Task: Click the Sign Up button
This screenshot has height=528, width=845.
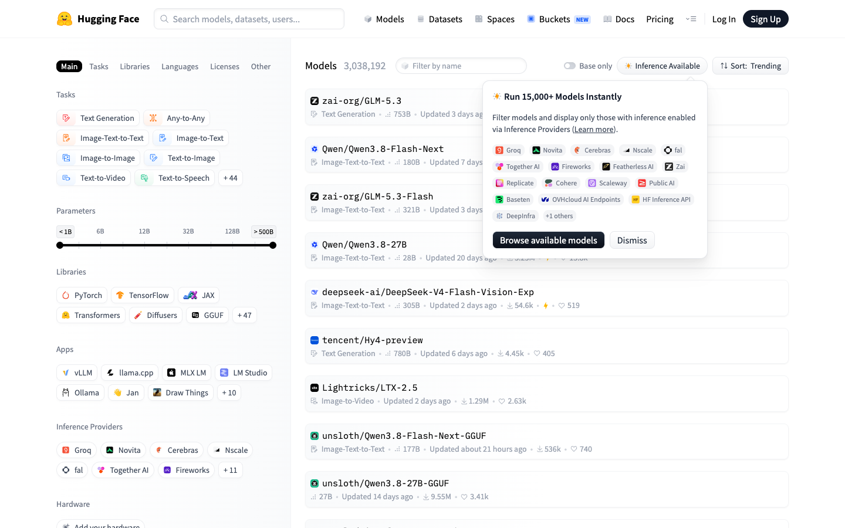Action: pos(766,19)
